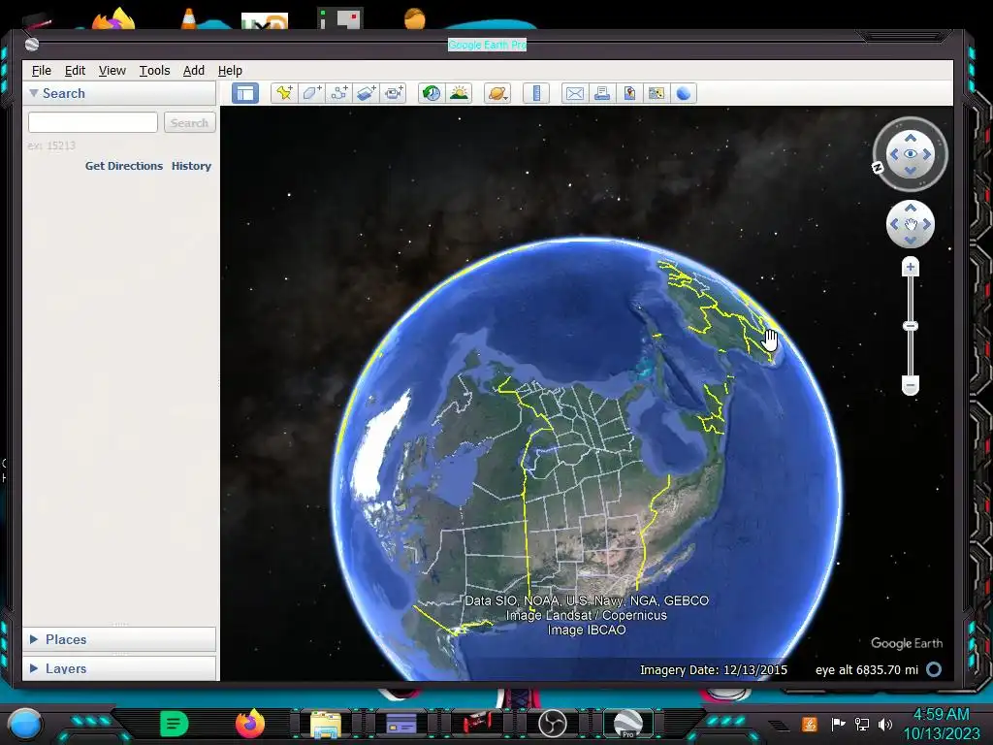Save image toolbar icon
The image size is (993, 745).
[629, 93]
